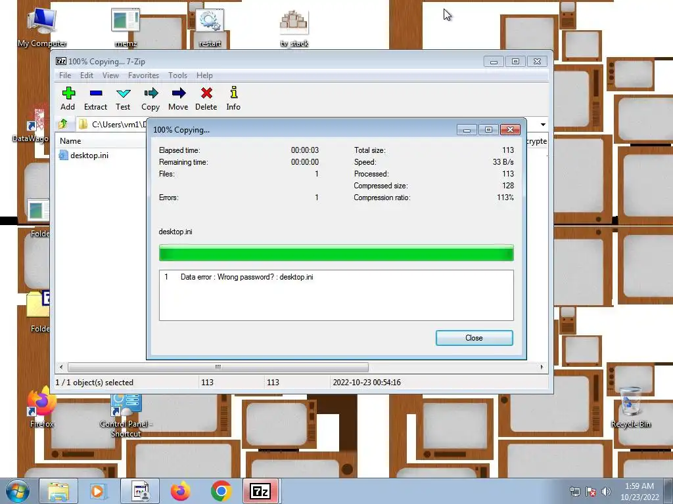Screen dimensions: 673x504
Task: Select the memz desktop icon
Action: pos(126,27)
